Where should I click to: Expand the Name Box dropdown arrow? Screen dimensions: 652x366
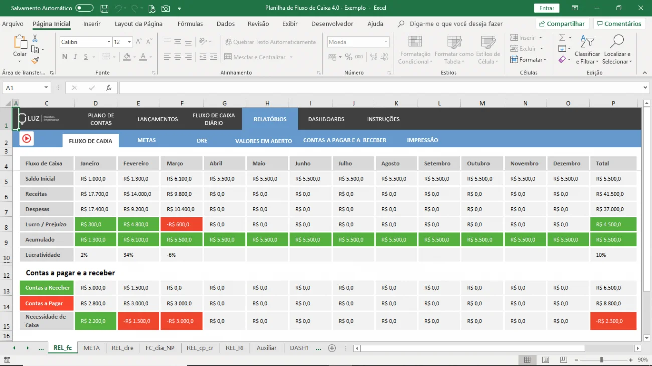tap(46, 88)
